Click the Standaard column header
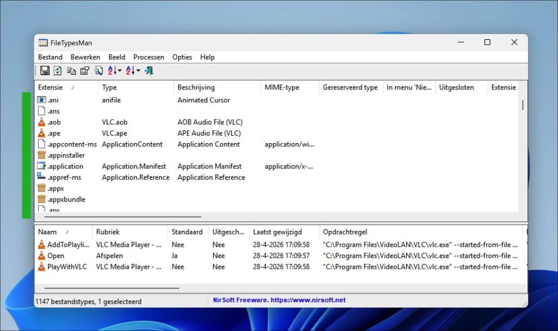The image size is (558, 331). click(x=188, y=232)
